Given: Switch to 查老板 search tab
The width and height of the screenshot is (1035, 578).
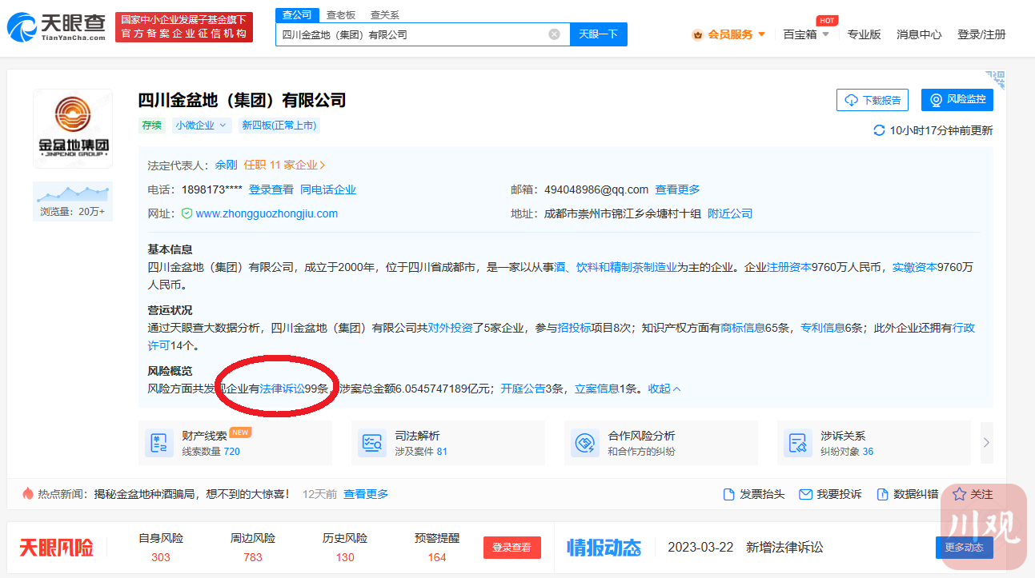Looking at the screenshot, I should point(340,15).
